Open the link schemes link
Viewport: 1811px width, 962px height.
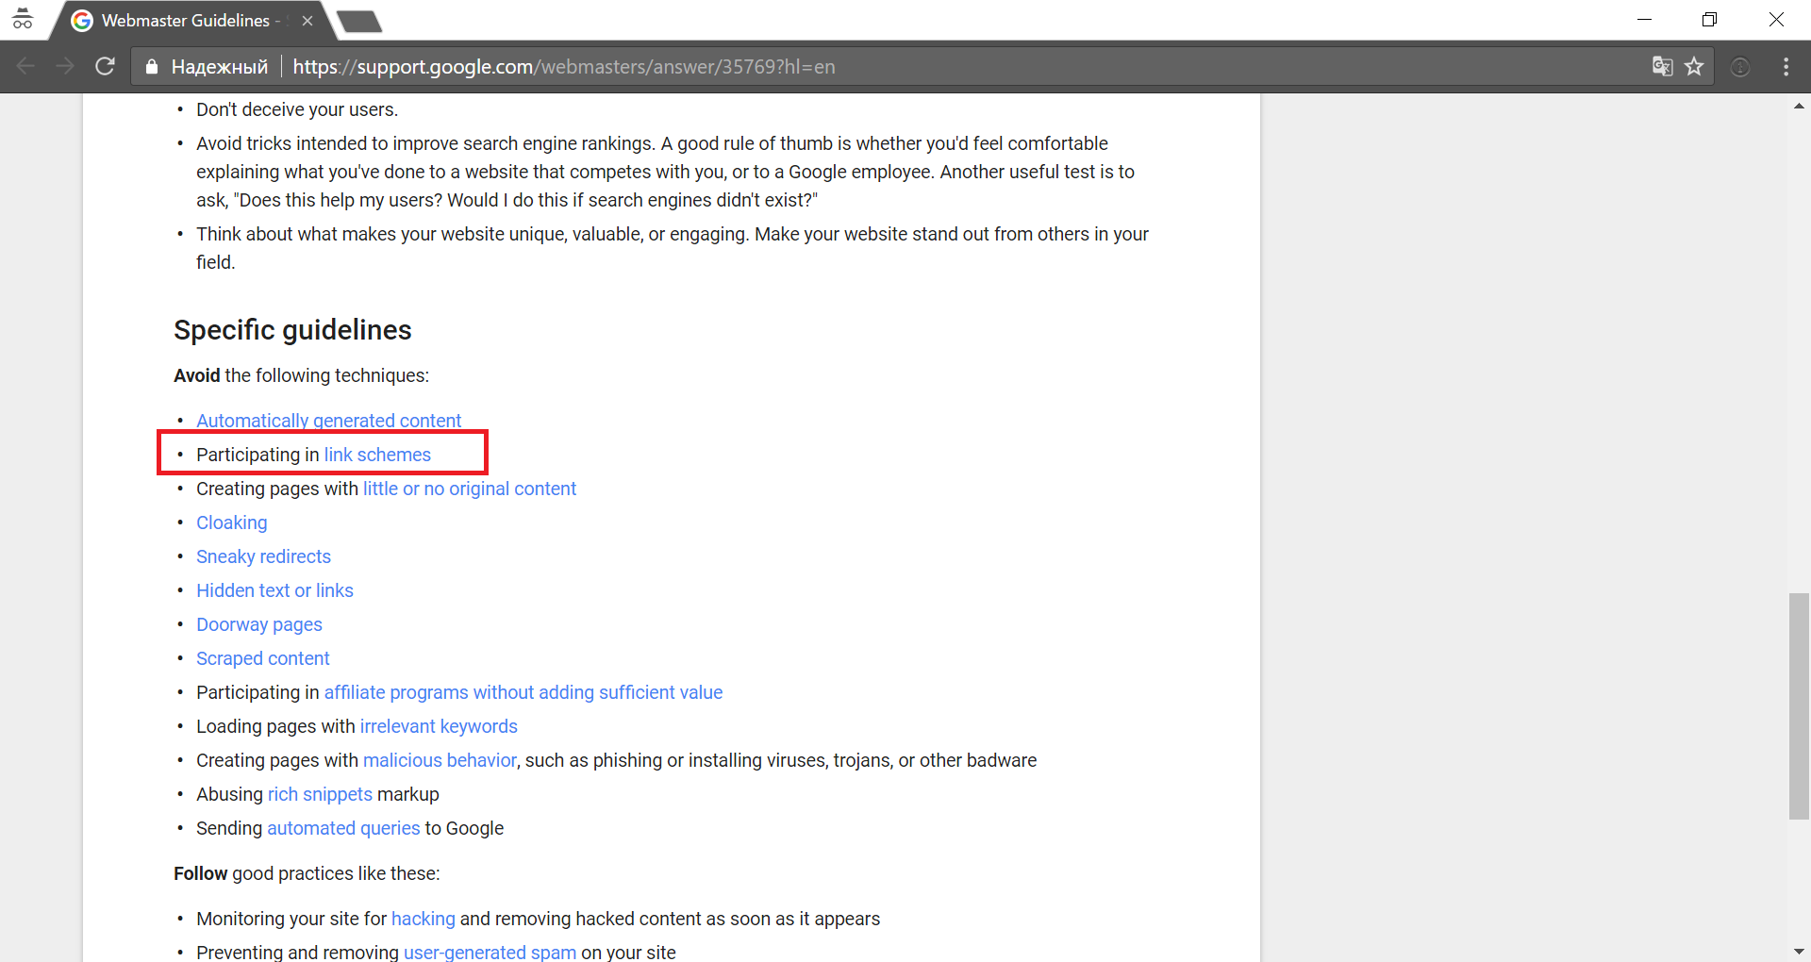pos(377,455)
